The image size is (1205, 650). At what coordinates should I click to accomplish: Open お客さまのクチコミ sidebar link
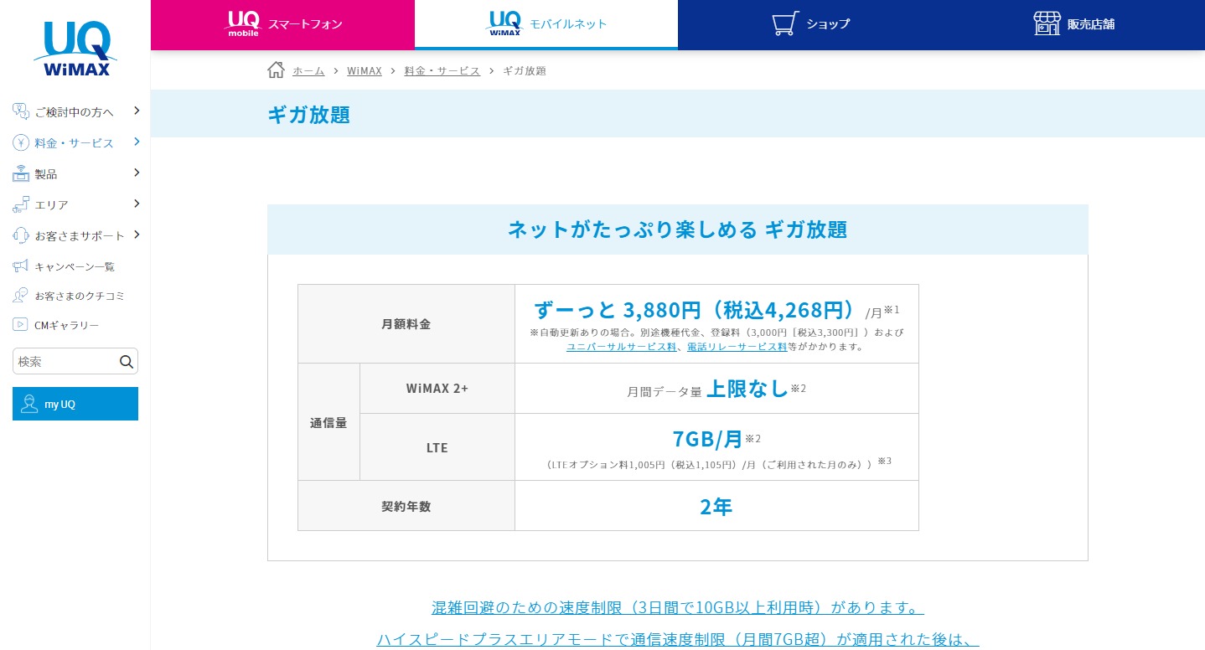click(80, 296)
